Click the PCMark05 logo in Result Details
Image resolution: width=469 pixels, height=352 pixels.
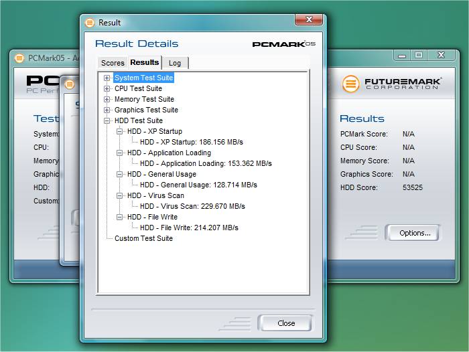(x=283, y=44)
